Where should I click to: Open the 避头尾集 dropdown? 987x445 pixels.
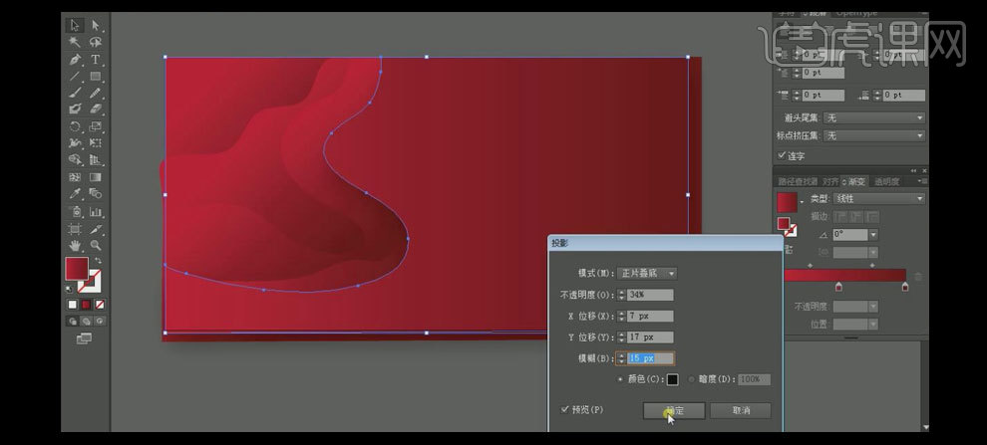(874, 117)
